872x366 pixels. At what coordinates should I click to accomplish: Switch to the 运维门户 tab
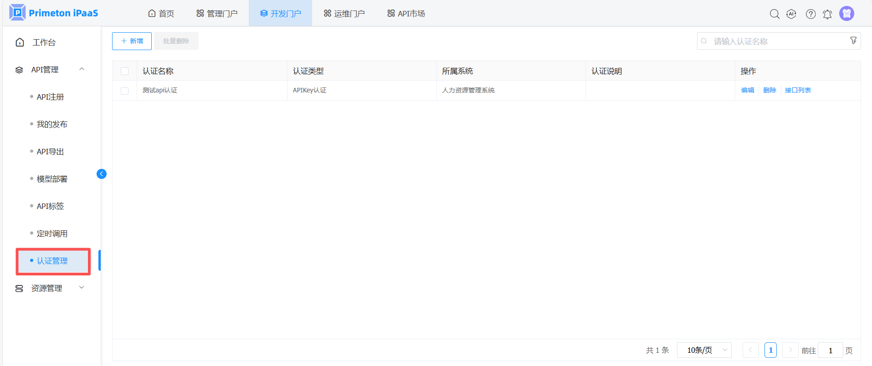[x=344, y=14]
